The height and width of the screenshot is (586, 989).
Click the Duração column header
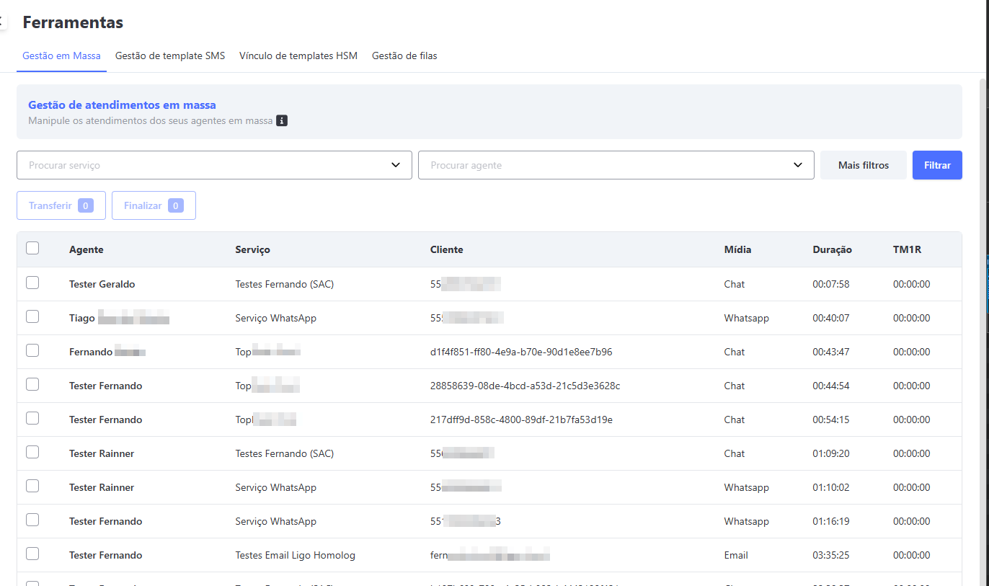click(832, 250)
